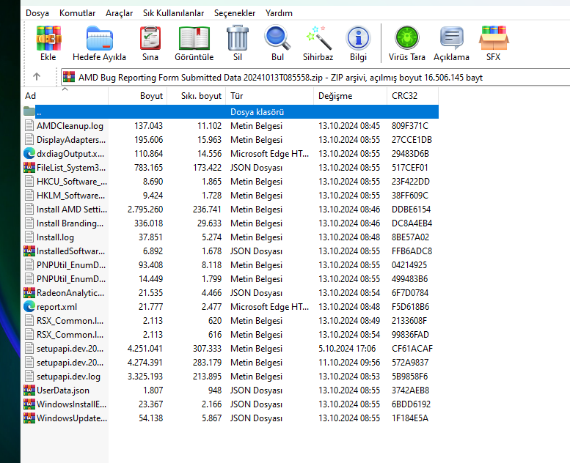Select the parent folder '..' icon

coord(29,111)
